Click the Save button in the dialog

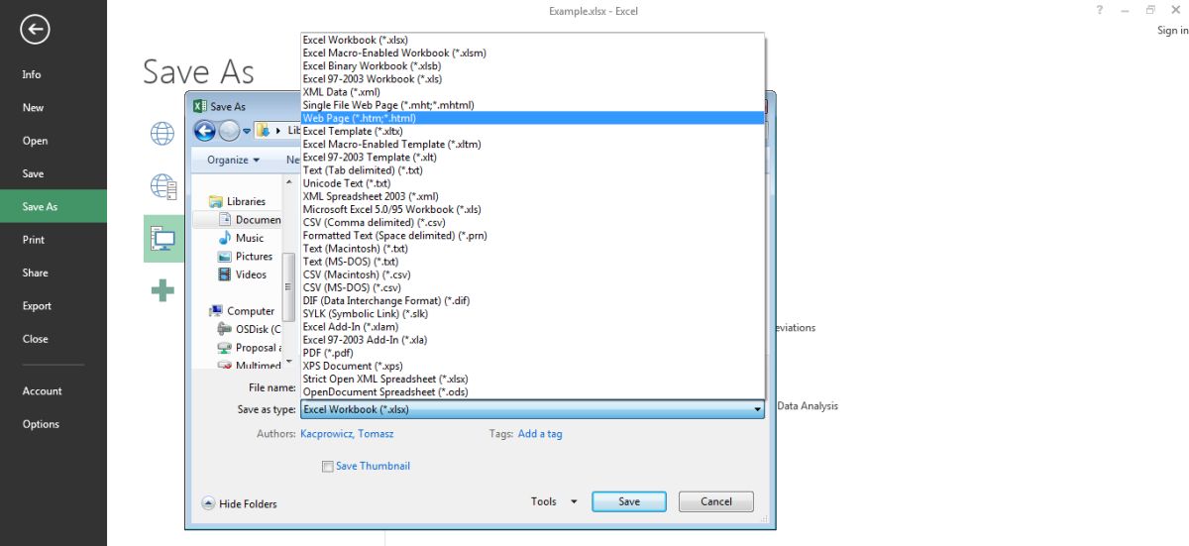click(x=629, y=501)
